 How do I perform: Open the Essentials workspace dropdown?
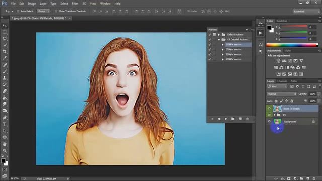[306, 11]
